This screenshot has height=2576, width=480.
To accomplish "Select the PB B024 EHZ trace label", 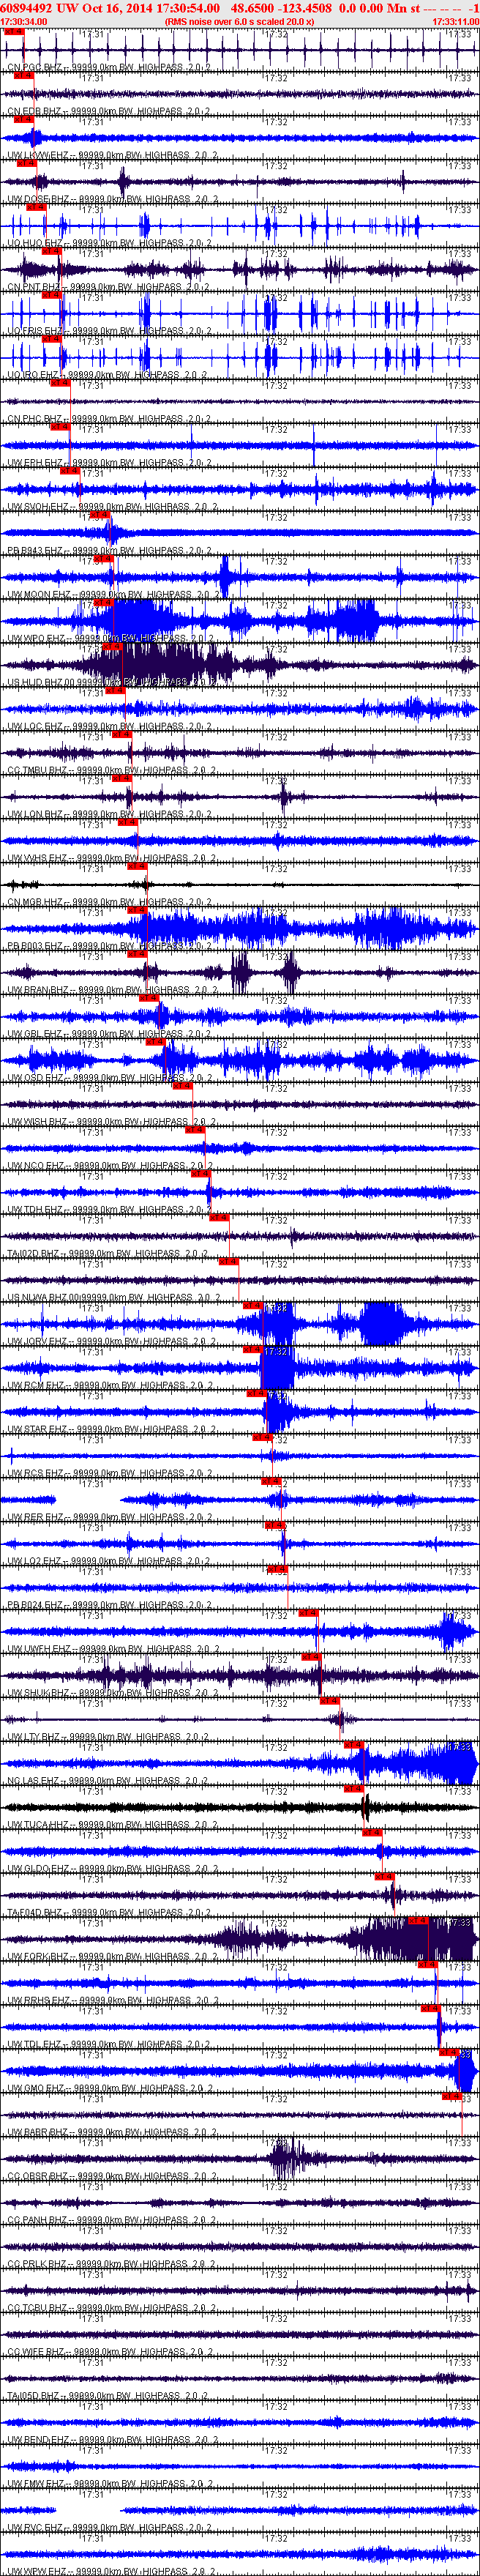I will 110,1606.
